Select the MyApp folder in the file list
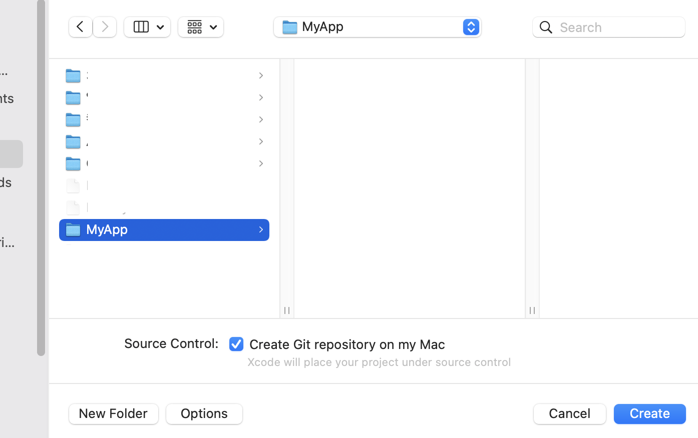Viewport: 698px width, 438px height. pos(164,230)
